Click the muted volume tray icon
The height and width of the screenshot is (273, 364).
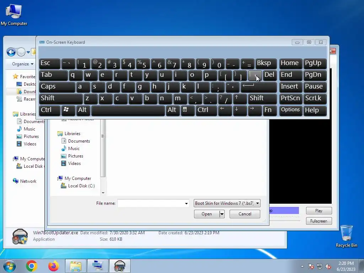[x=328, y=266]
